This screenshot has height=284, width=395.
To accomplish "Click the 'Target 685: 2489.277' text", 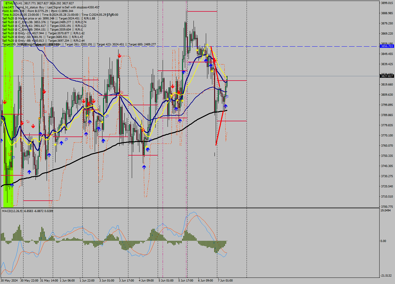I will pyautogui.click(x=142, y=44).
